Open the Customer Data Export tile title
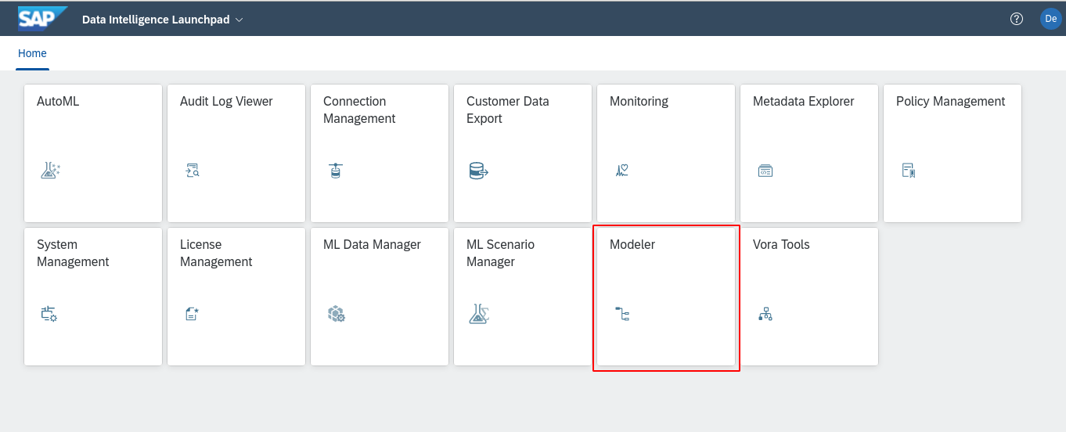 coord(508,110)
